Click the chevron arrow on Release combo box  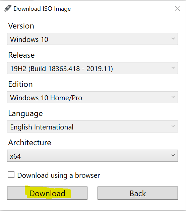tap(173, 68)
